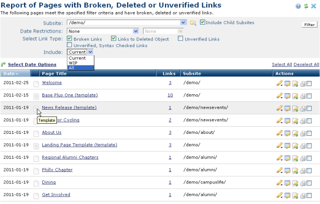
Task: Click the pencil edit icon for Dining row
Action: (x=279, y=182)
